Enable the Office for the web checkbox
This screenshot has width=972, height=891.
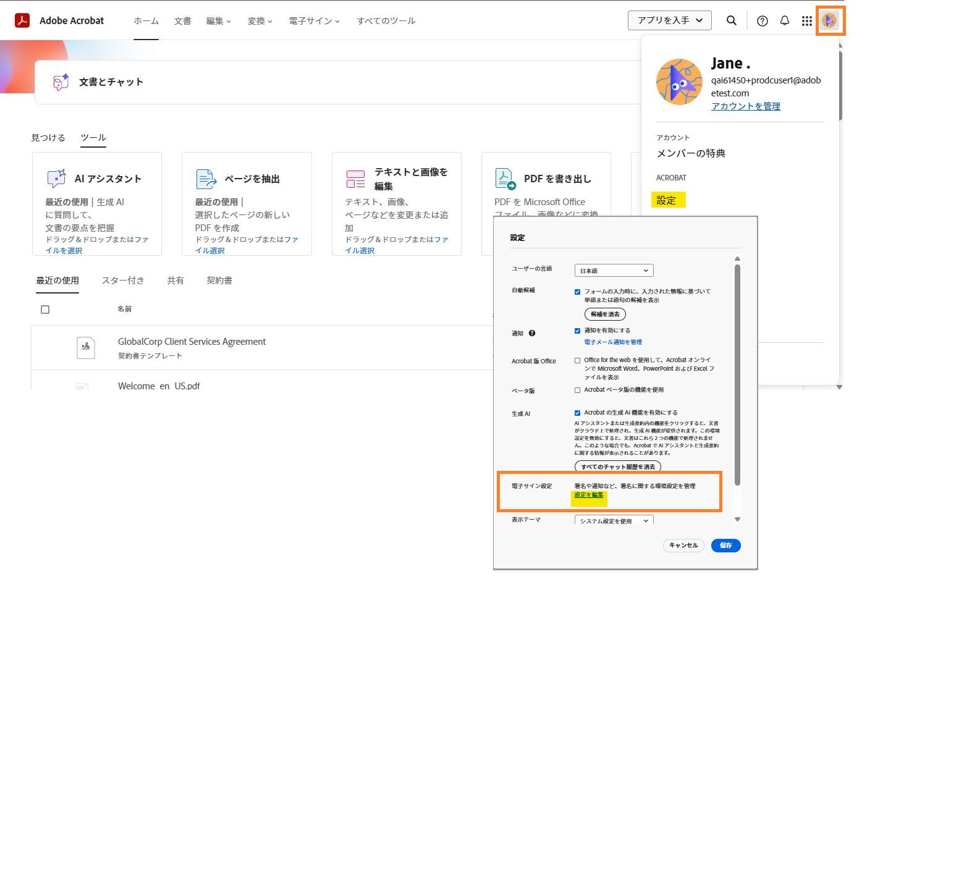coord(577,360)
